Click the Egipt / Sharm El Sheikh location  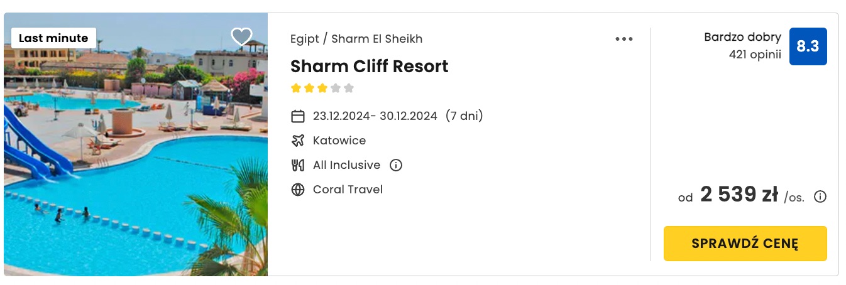tap(356, 39)
